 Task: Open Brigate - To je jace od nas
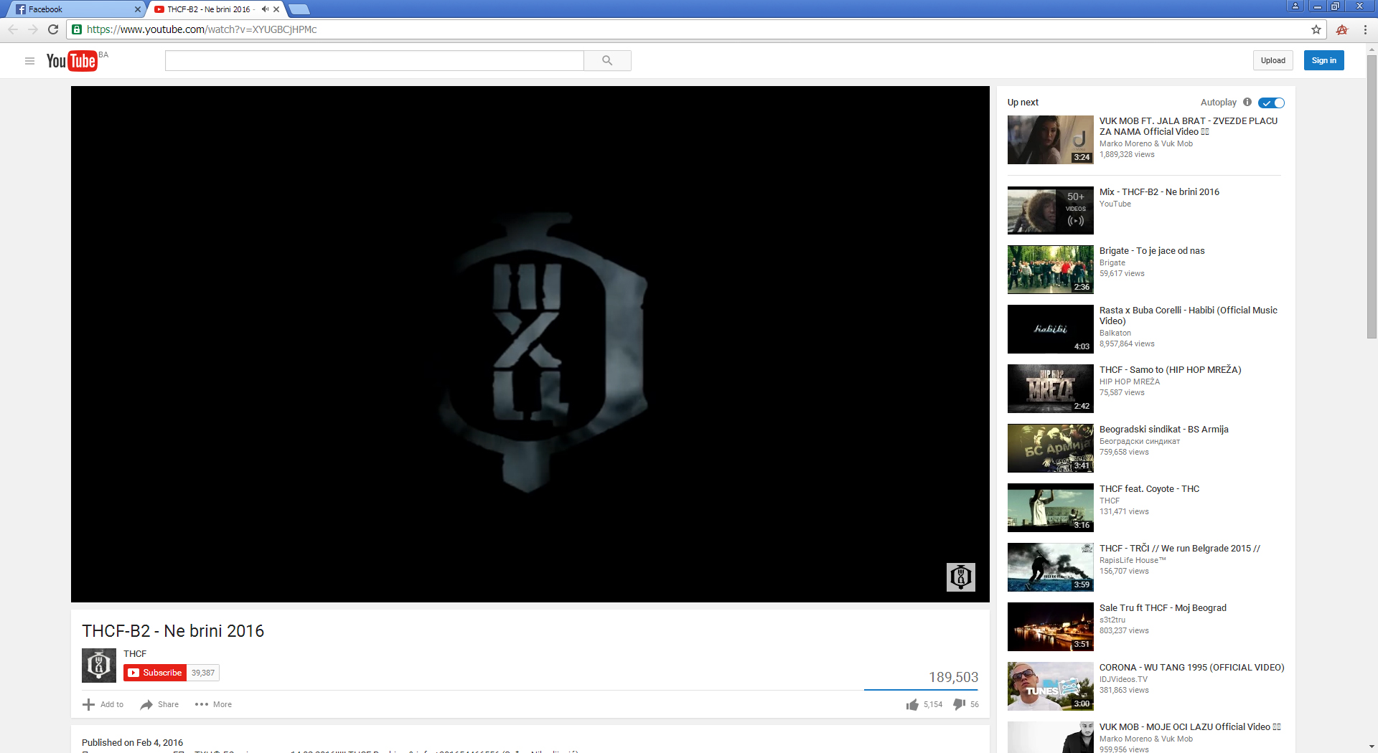pyautogui.click(x=1152, y=251)
